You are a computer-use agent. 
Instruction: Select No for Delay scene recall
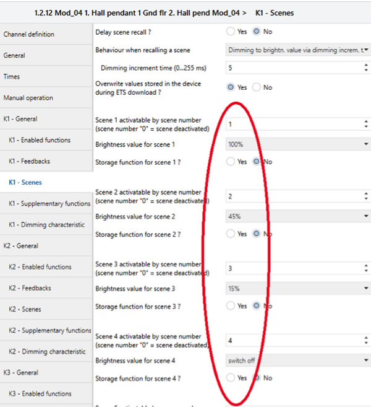pos(256,32)
